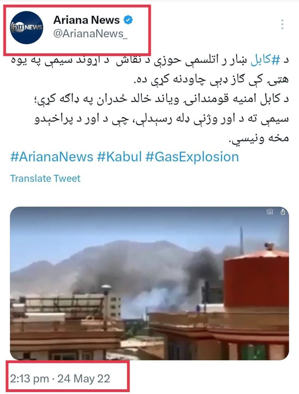
Task: Click the 24 May 22 date
Action: click(84, 379)
